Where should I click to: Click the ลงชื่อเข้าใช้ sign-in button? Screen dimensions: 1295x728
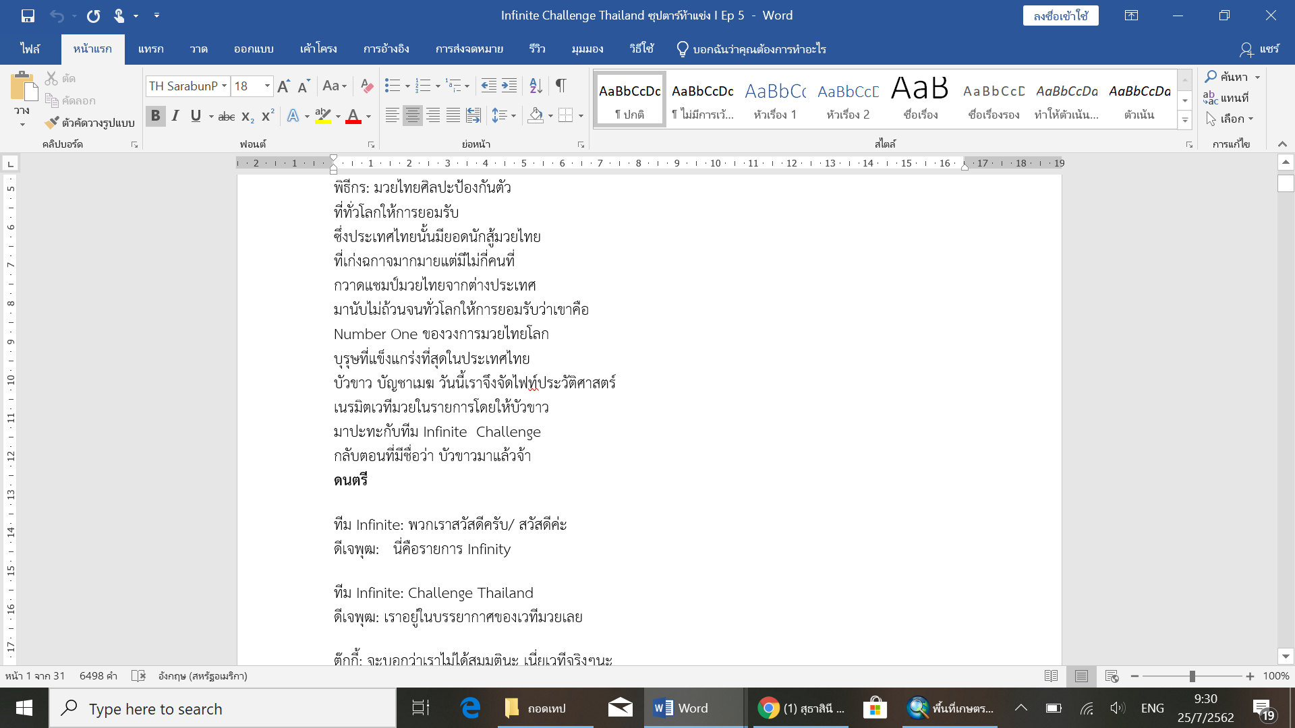(1060, 16)
